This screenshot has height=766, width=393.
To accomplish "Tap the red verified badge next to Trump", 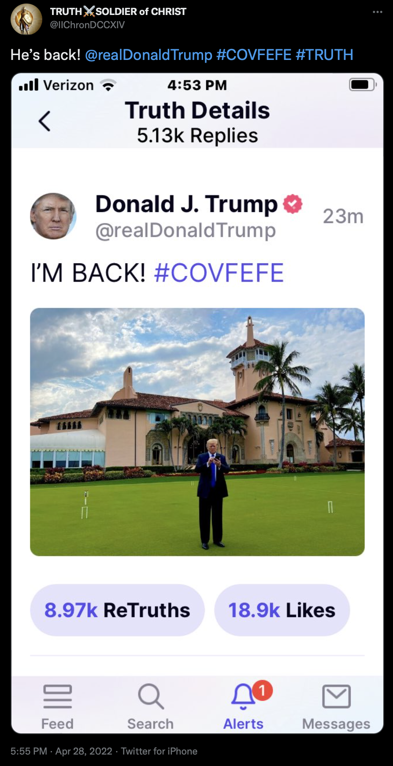I will coord(293,204).
